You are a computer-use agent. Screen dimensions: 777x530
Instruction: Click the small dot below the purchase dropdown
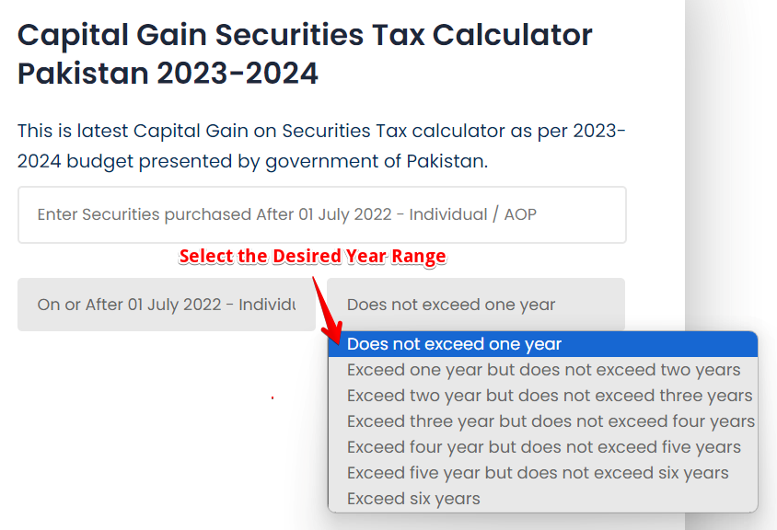(272, 397)
